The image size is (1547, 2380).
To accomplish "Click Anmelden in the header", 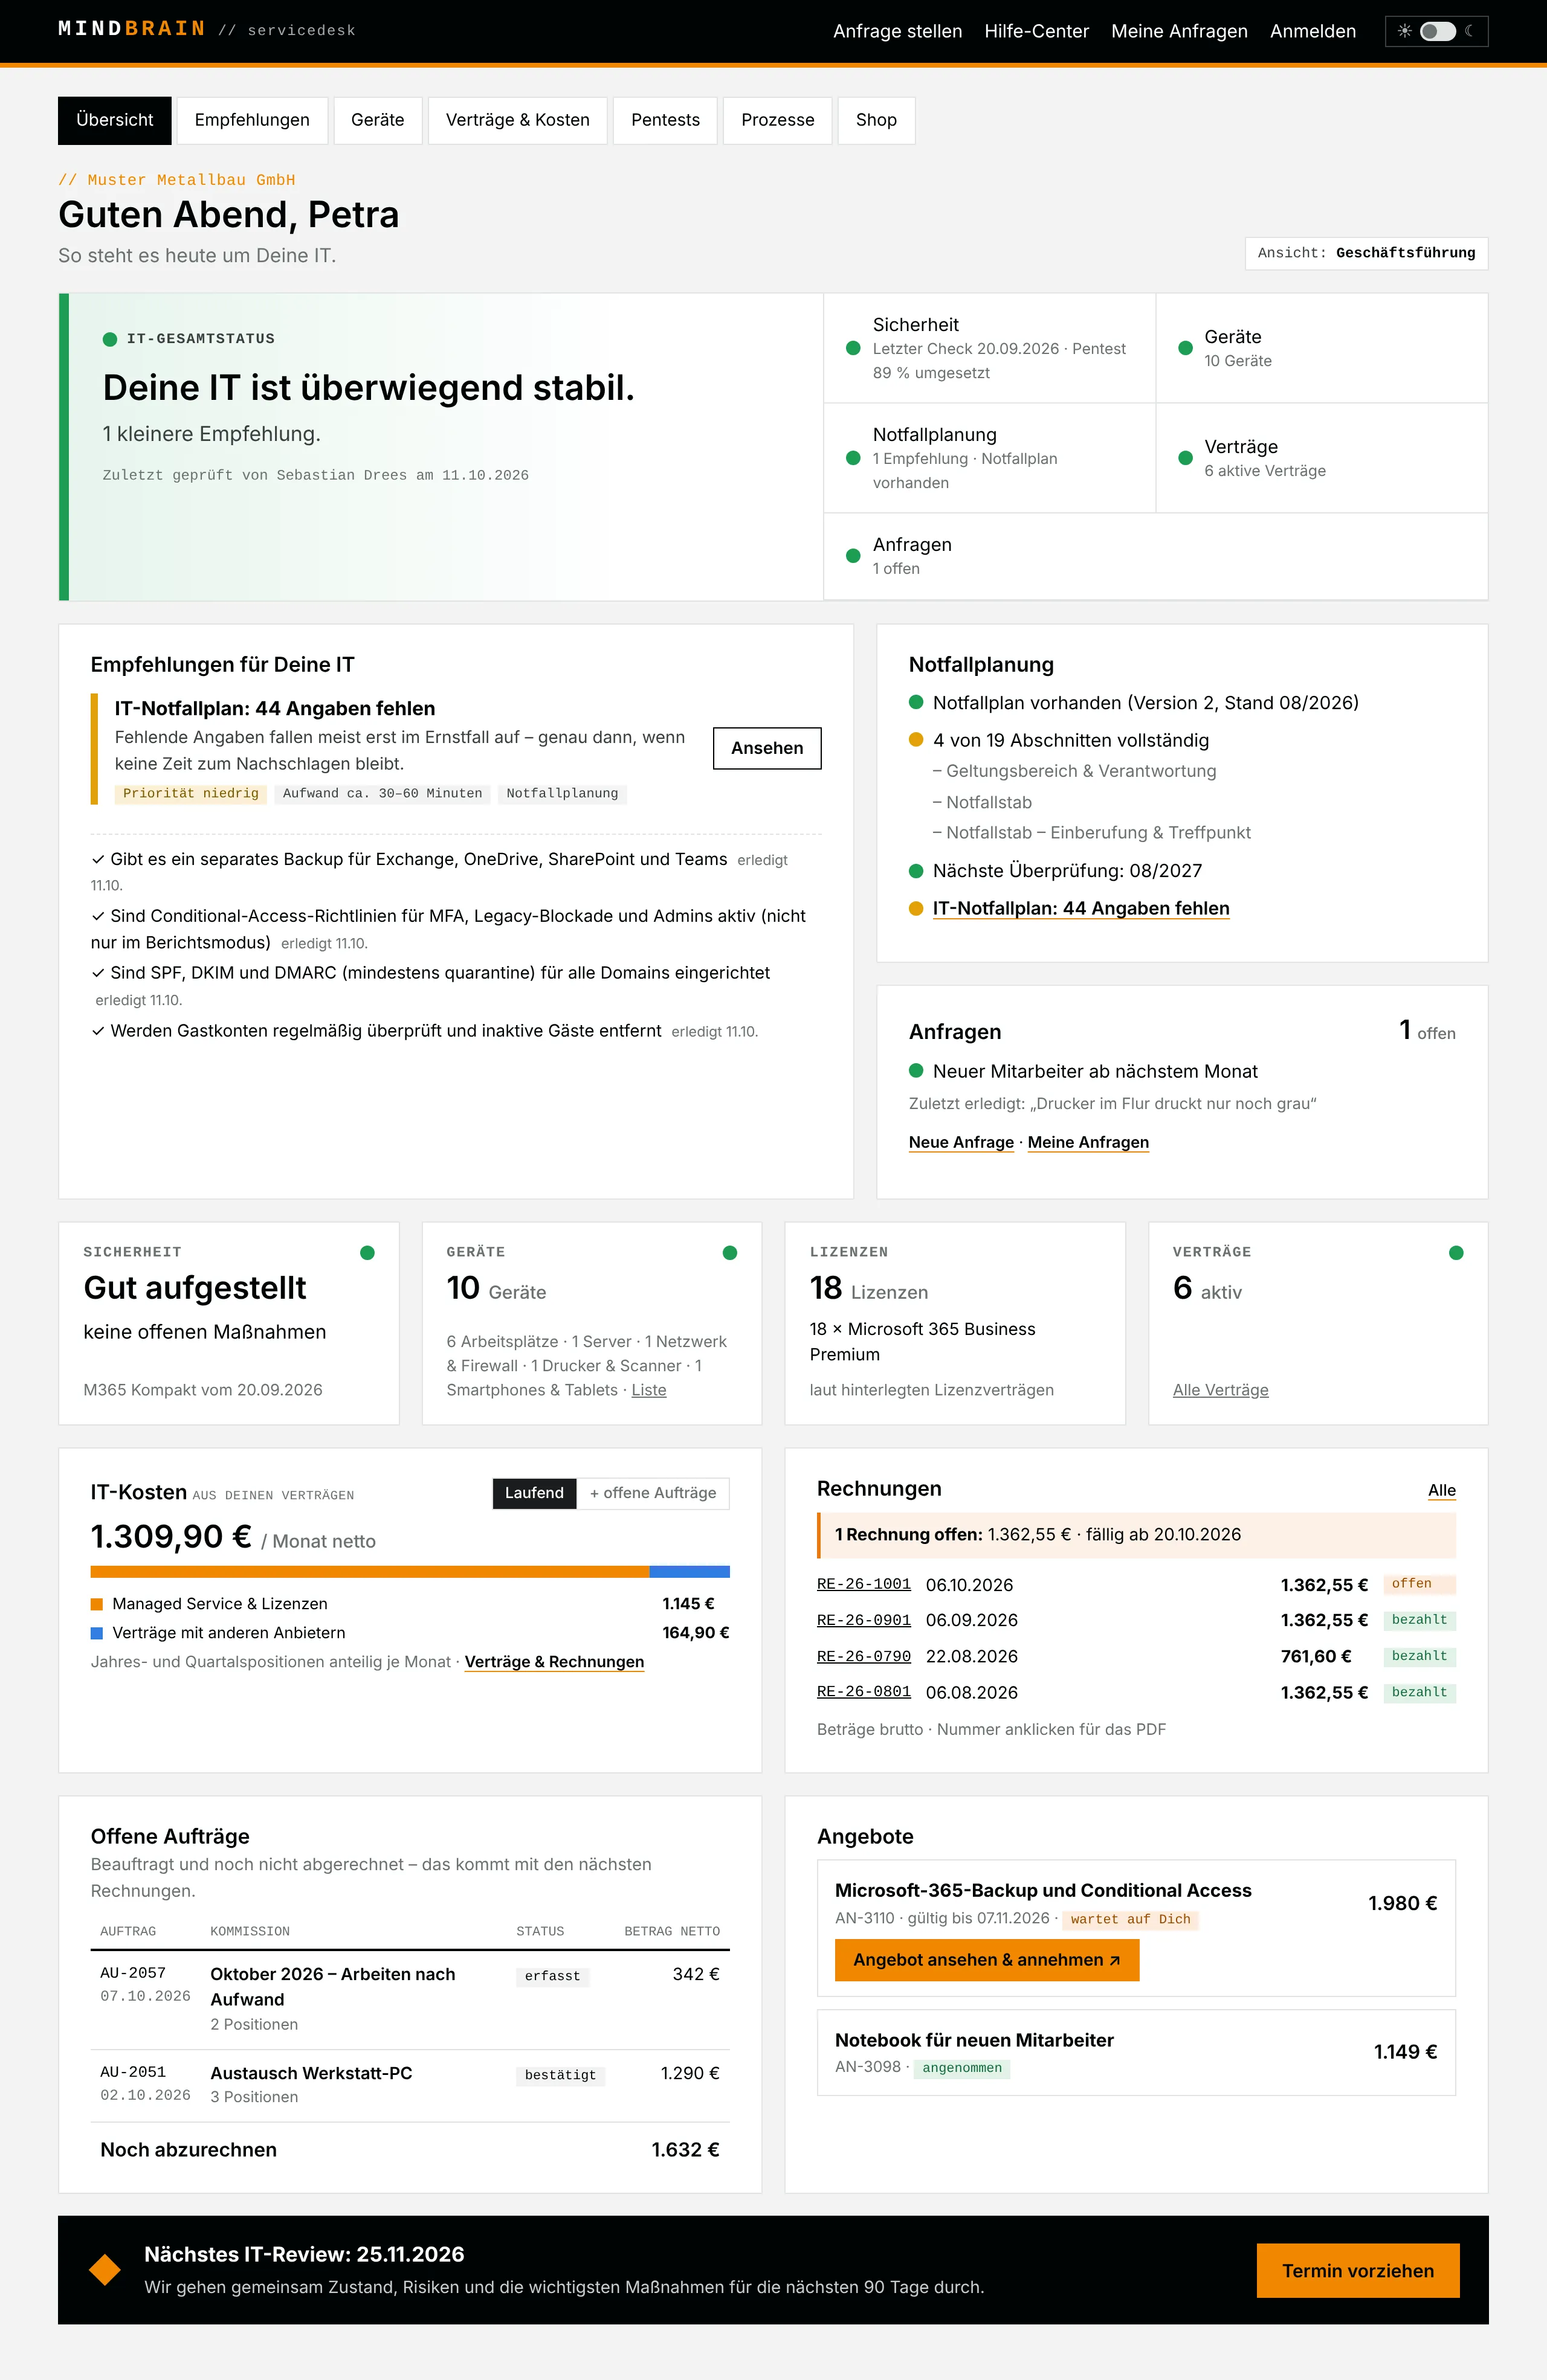I will click(1313, 31).
